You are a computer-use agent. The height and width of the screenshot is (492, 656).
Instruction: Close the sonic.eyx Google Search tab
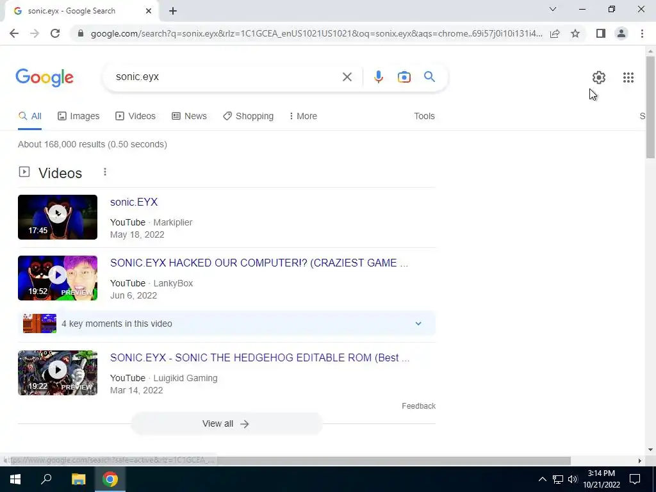149,11
